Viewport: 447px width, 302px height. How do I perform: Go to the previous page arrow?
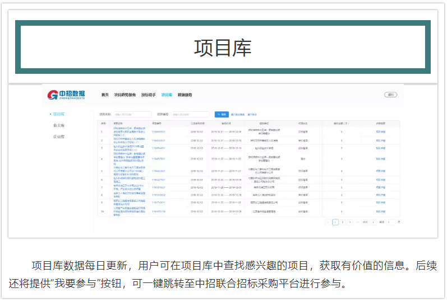click(329, 222)
